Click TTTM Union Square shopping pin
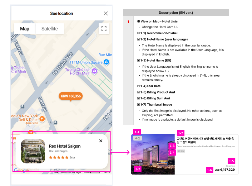The image size is (252, 186). tap(106, 62)
